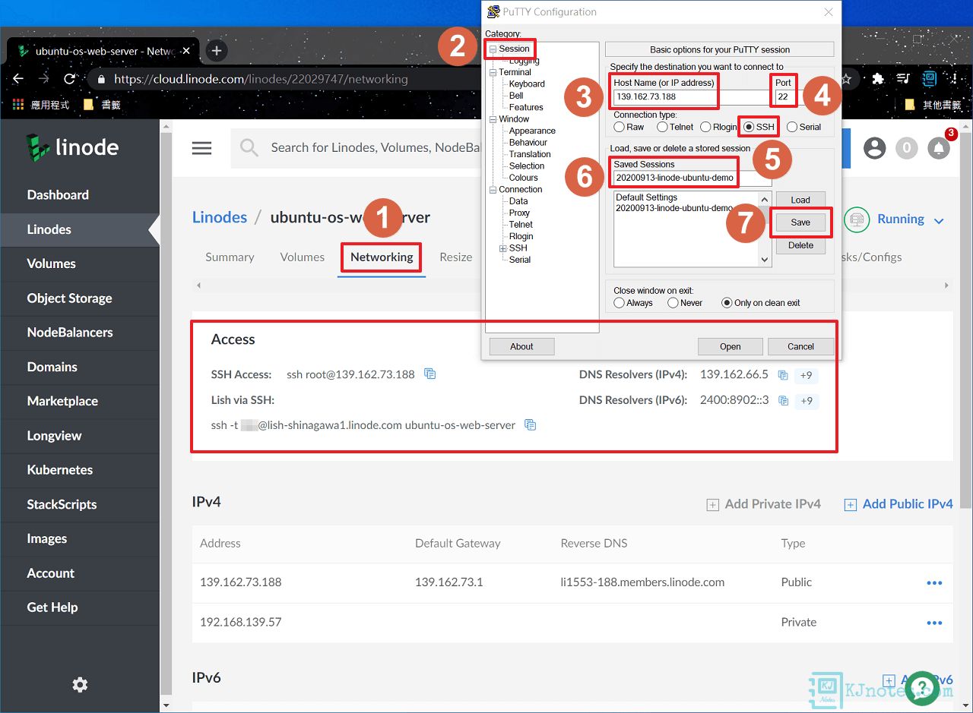The width and height of the screenshot is (973, 713).
Task: Open a new Chrome tab
Action: click(x=217, y=51)
